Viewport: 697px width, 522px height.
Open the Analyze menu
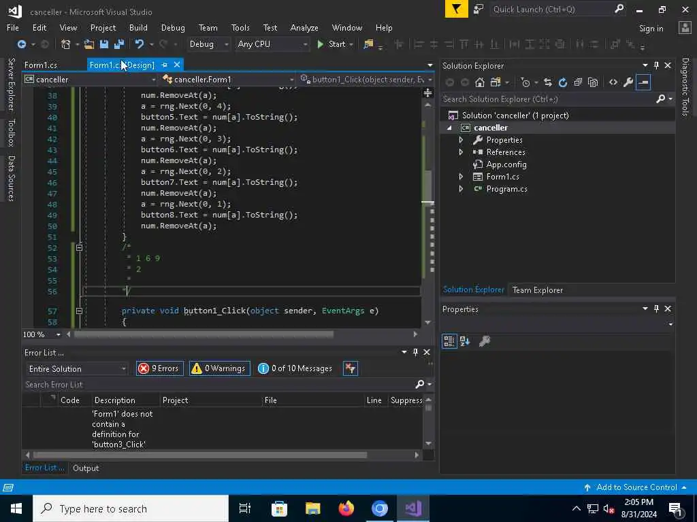[x=304, y=27]
